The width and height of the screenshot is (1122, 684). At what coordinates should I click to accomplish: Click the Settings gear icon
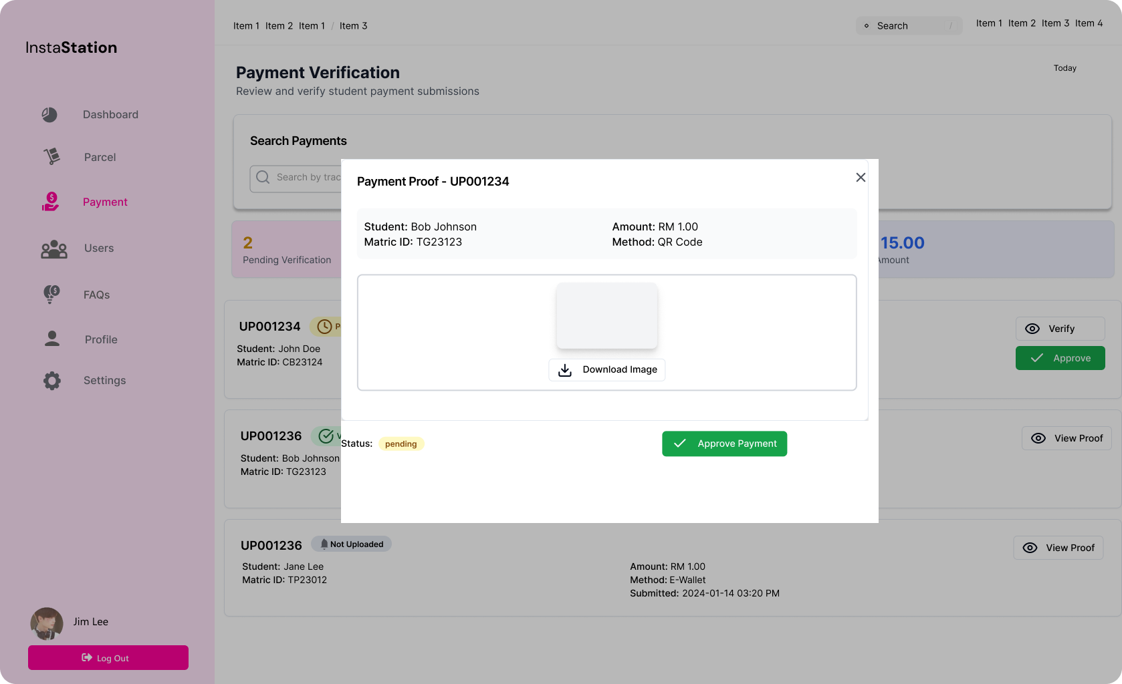coord(52,381)
